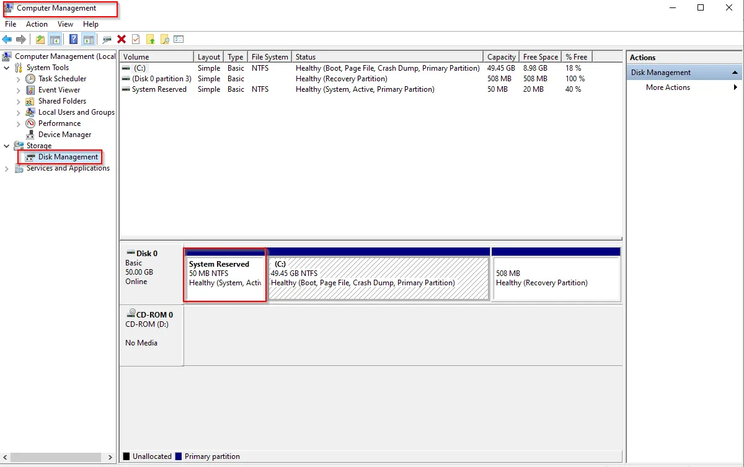Click the Up One Level folder icon

40,40
